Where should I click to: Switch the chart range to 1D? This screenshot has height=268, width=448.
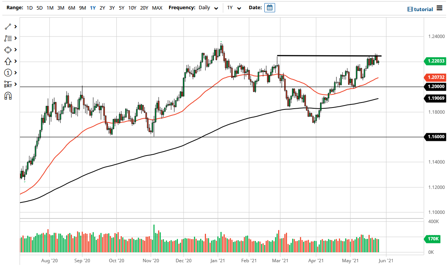pyautogui.click(x=30, y=7)
